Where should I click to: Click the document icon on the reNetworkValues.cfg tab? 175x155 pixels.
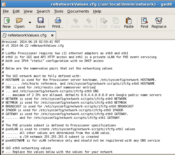(4, 35)
